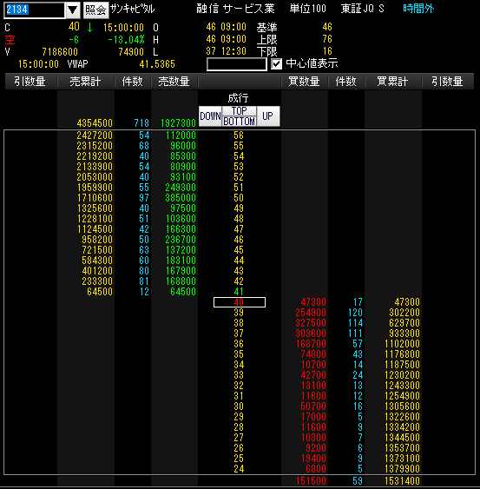Screen dimensions: 480x489
Task: Select price level 24 in the board
Action: [239, 469]
